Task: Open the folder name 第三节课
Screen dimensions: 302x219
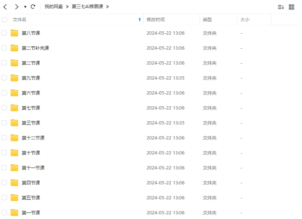Action: (31, 123)
